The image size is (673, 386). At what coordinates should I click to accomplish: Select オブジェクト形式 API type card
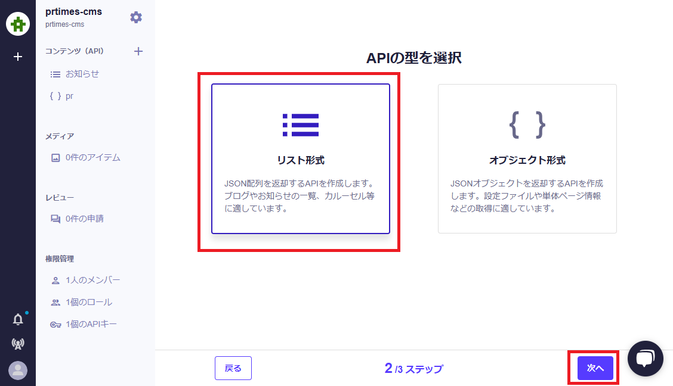527,158
